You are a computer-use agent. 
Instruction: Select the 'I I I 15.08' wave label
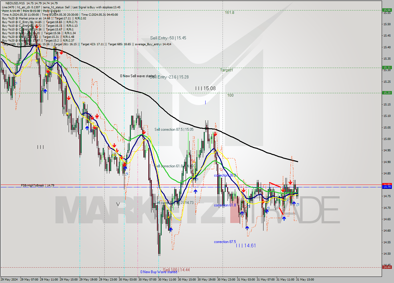pyautogui.click(x=205, y=88)
